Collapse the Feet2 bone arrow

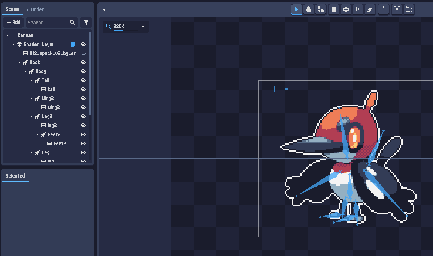click(x=37, y=134)
